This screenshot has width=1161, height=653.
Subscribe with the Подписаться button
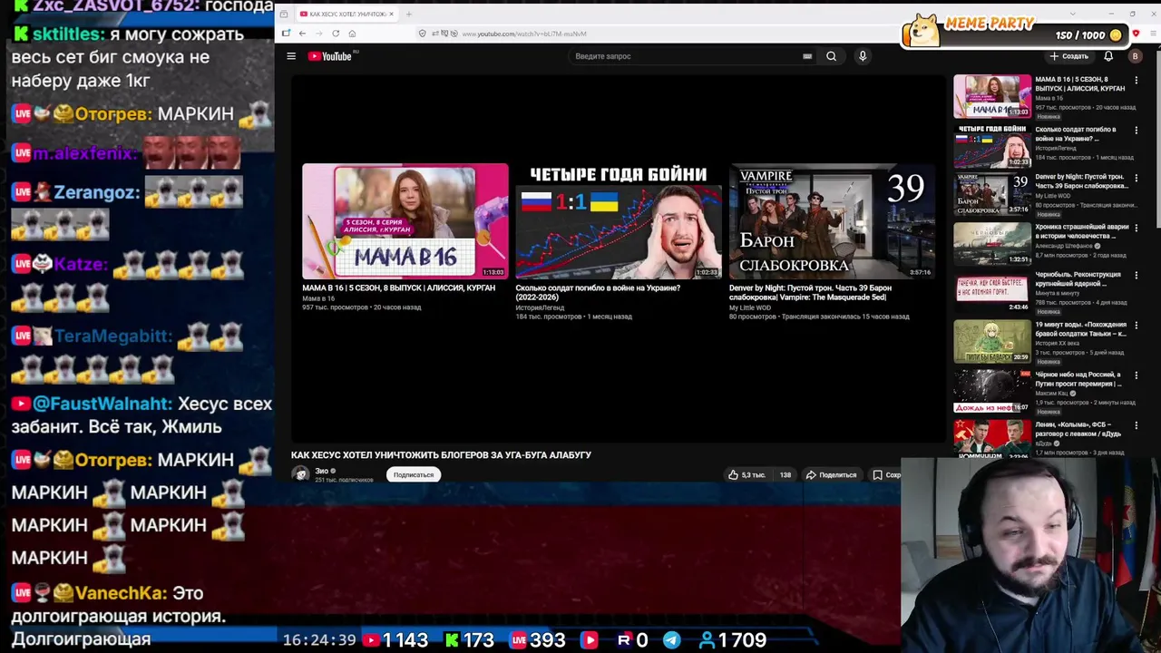(414, 474)
